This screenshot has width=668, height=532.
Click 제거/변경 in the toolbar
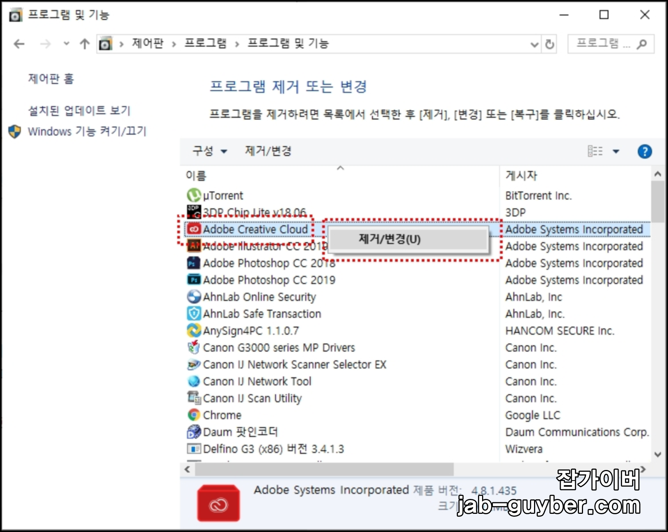tap(268, 151)
